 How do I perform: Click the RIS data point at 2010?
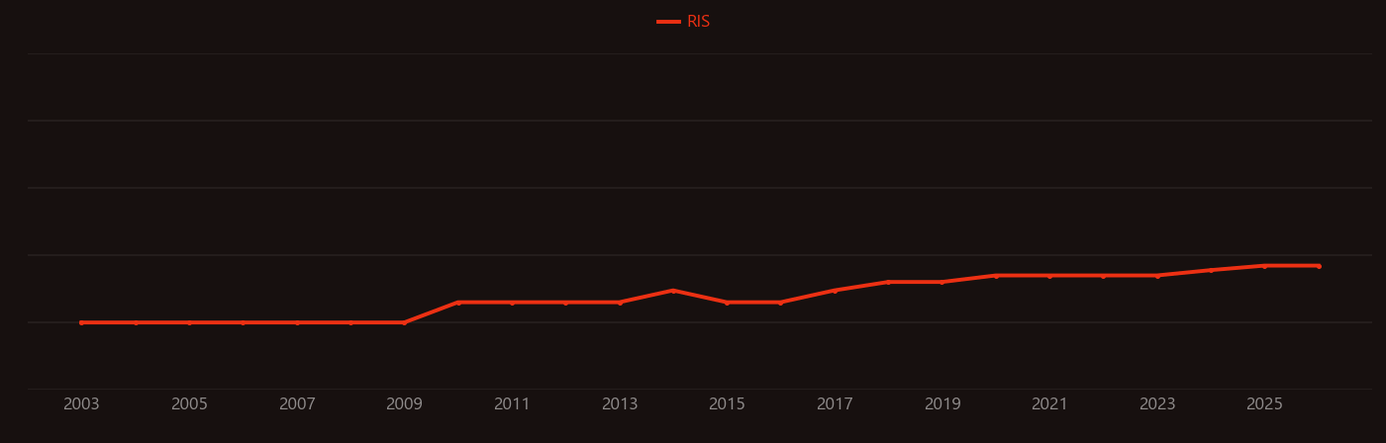(458, 303)
